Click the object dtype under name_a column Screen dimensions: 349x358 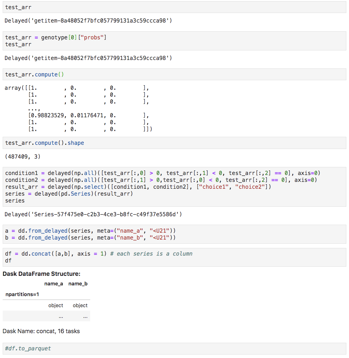55,305
